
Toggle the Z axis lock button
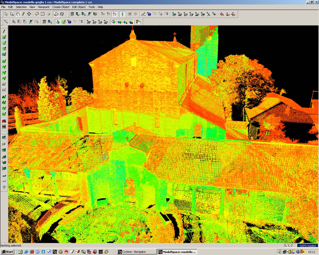[114, 14]
